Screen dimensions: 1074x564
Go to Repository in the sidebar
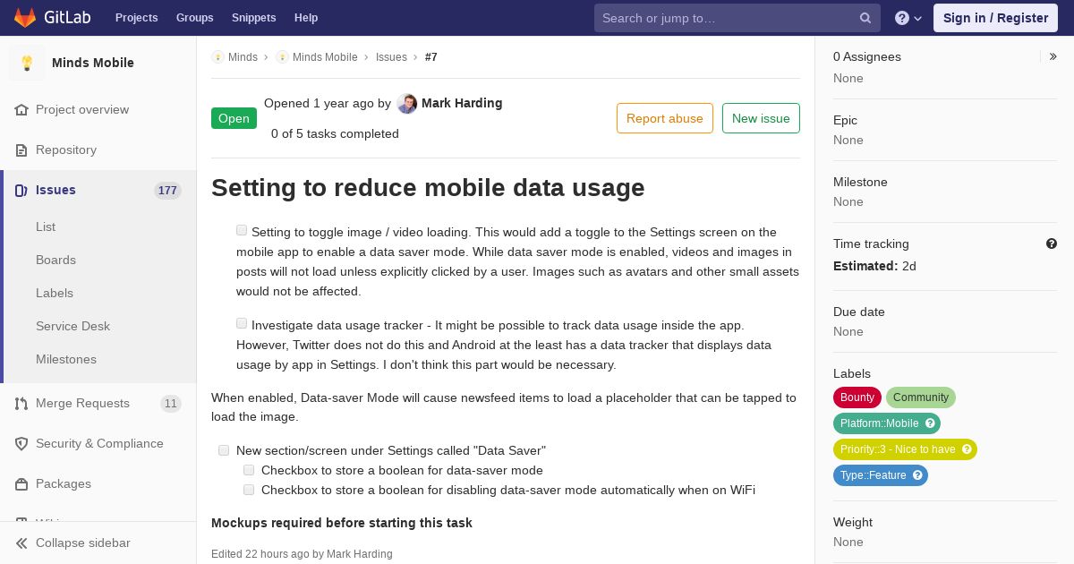click(x=66, y=150)
